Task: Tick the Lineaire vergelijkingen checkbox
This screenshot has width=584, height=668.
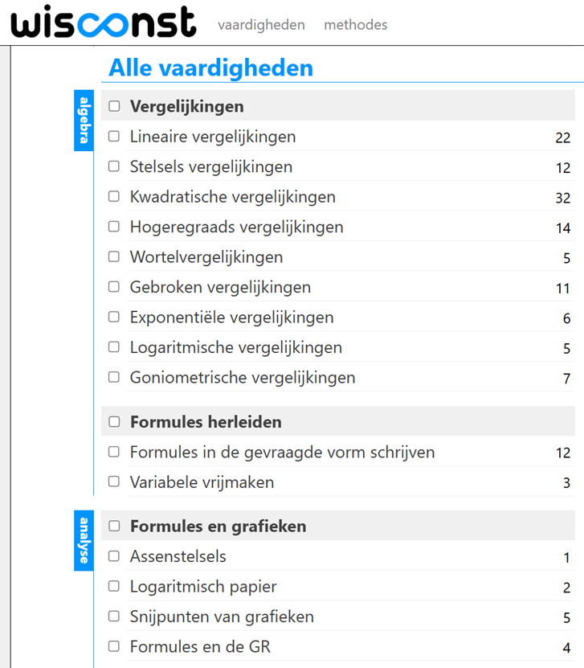Action: (x=114, y=137)
